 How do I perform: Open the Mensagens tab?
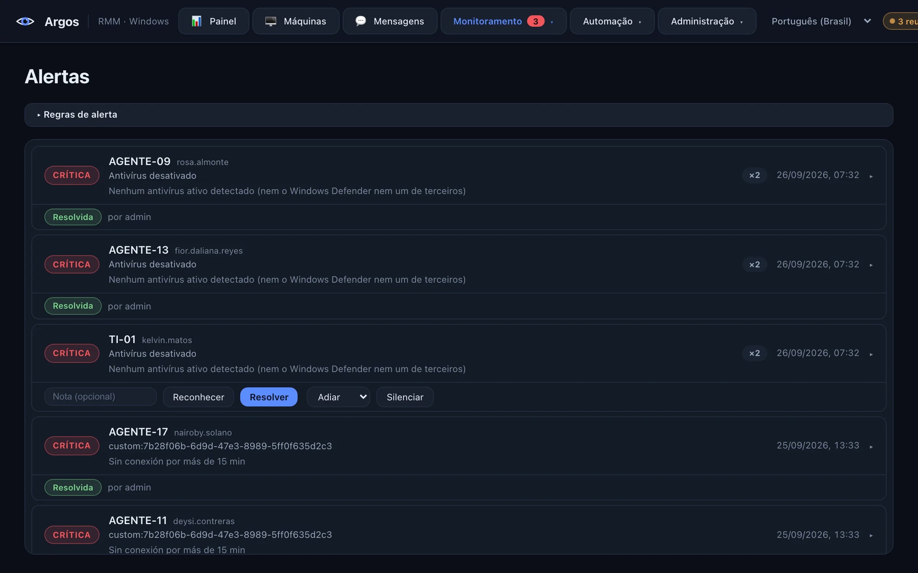coord(390,21)
